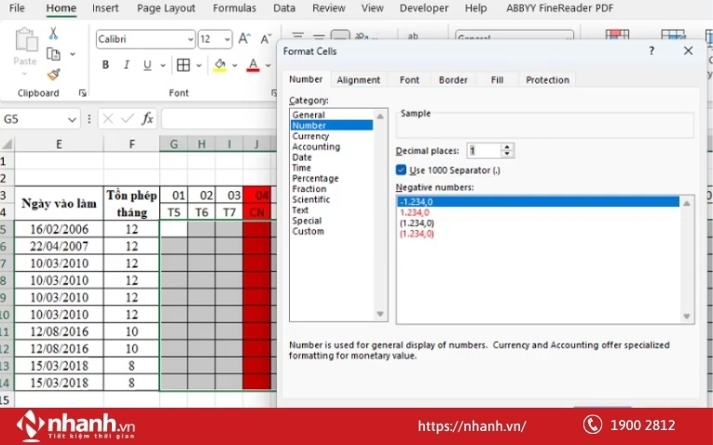The height and width of the screenshot is (445, 713).
Task: Close the Format Cells dialog
Action: tap(689, 51)
